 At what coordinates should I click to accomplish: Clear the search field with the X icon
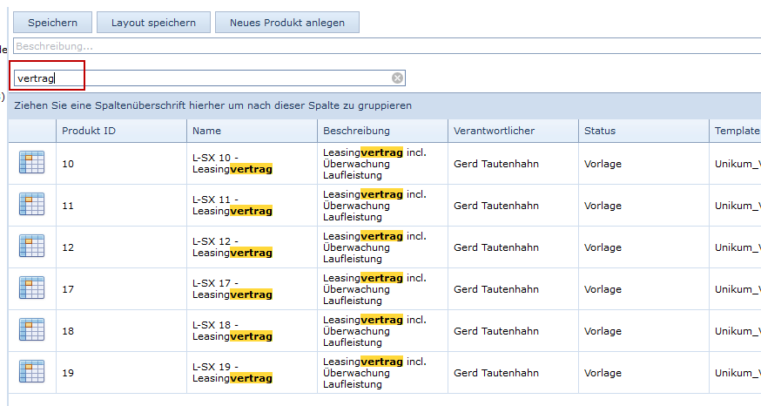click(397, 78)
